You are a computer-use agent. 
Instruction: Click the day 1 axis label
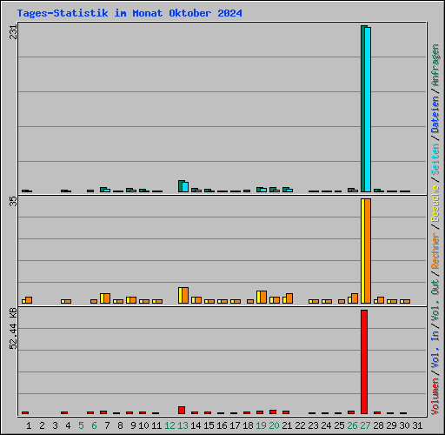[x=29, y=425]
